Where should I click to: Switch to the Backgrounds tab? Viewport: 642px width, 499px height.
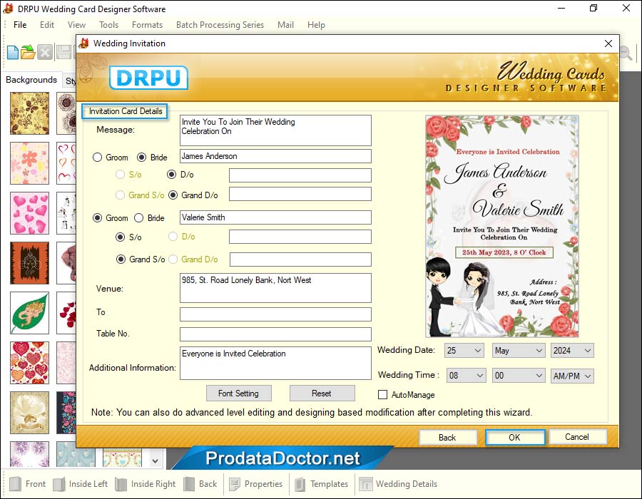click(x=31, y=80)
